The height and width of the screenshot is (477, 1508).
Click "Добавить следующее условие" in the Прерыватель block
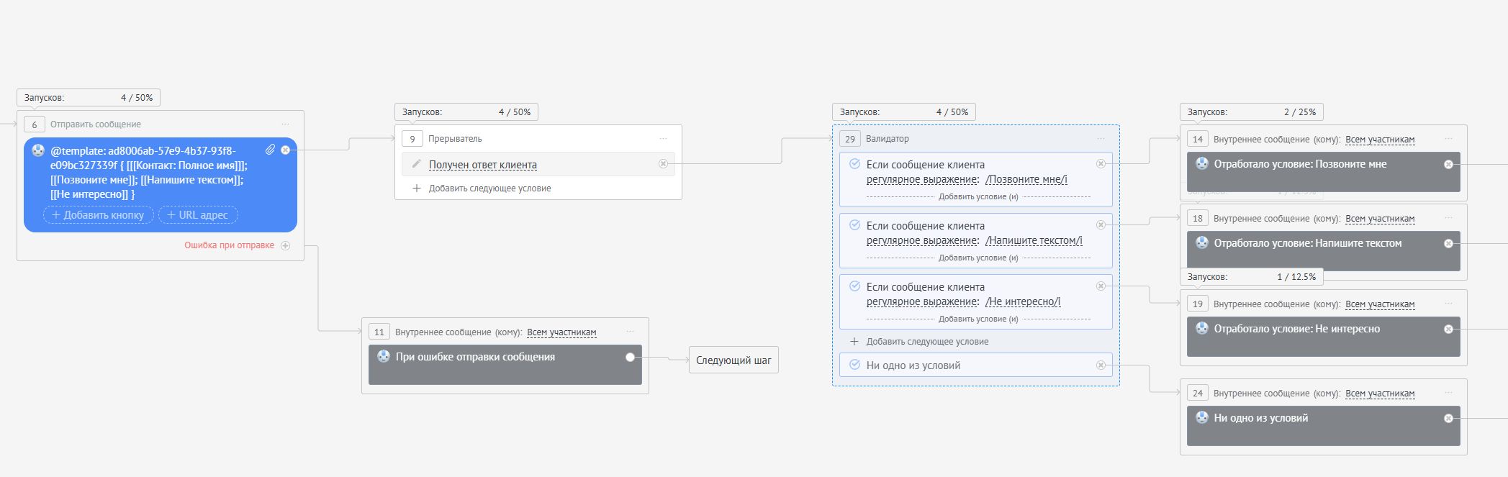(x=489, y=188)
